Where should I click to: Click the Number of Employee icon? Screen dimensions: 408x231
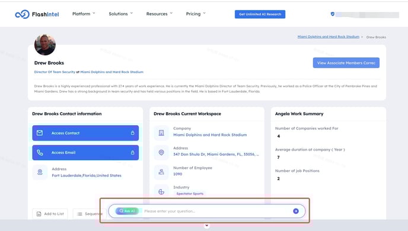pyautogui.click(x=161, y=172)
